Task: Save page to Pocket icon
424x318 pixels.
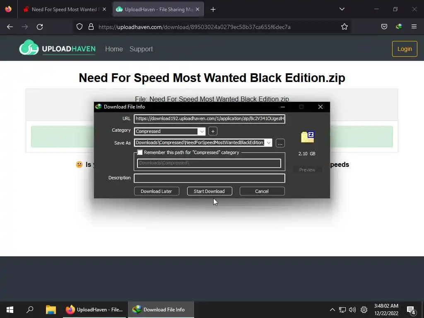Action: [x=384, y=27]
